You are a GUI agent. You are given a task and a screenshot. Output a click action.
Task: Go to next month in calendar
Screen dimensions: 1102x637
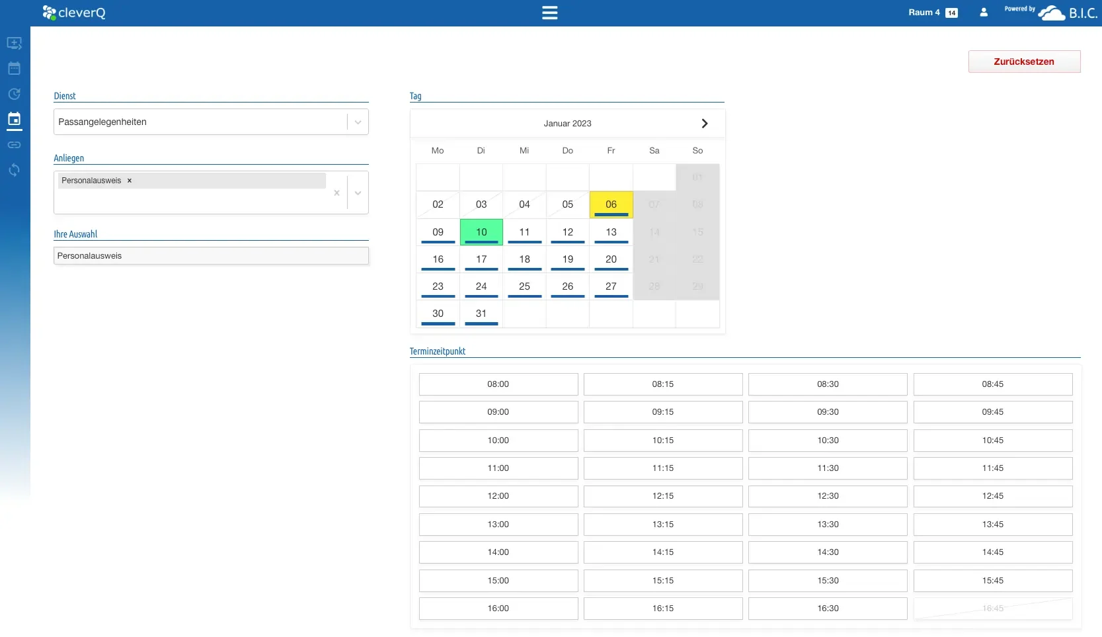(x=704, y=124)
